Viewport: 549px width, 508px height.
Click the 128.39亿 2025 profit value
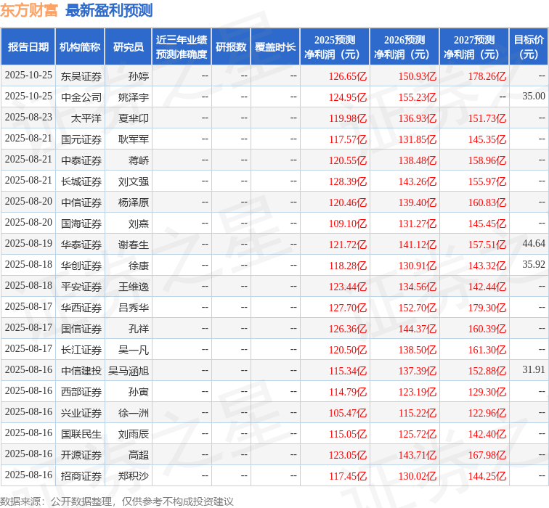point(348,181)
